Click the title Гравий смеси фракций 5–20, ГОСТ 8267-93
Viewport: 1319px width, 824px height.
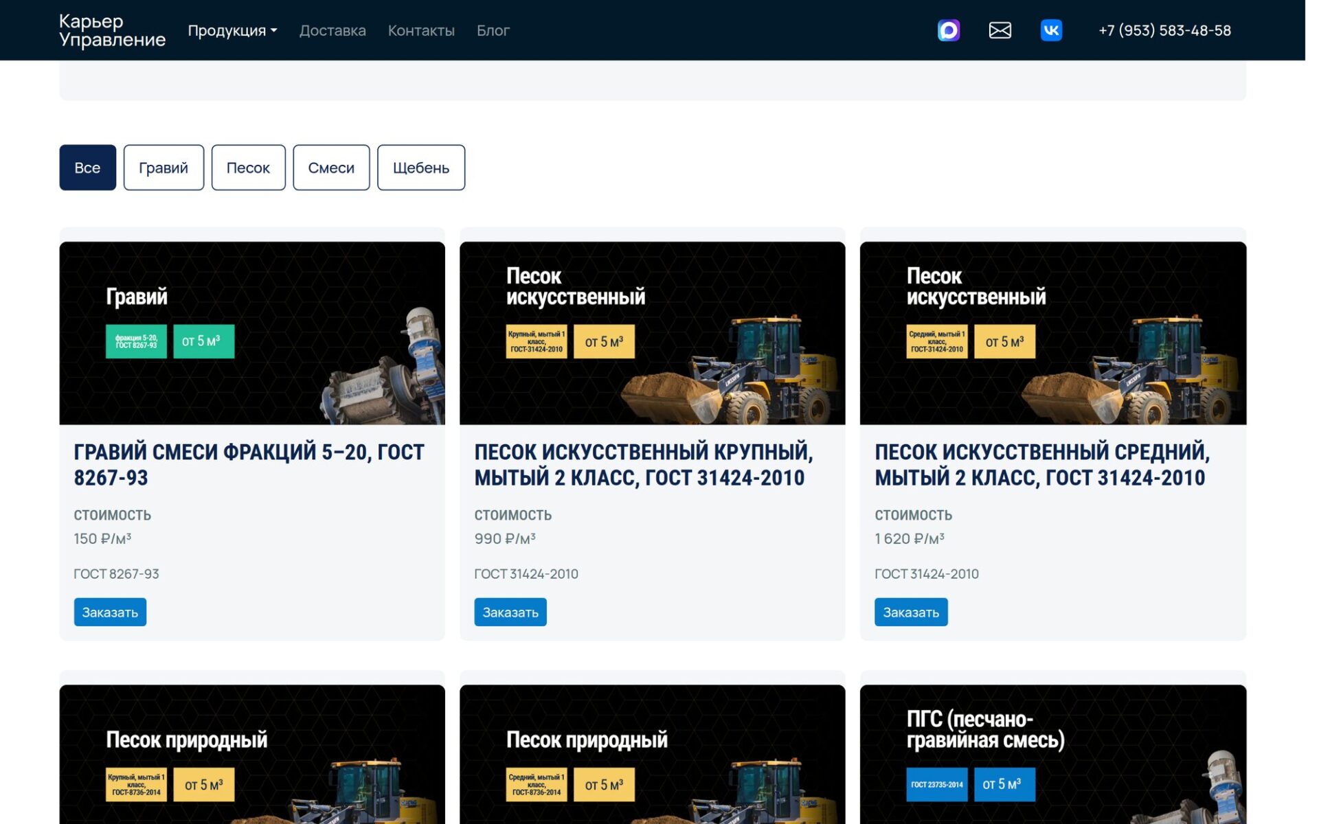pos(249,465)
